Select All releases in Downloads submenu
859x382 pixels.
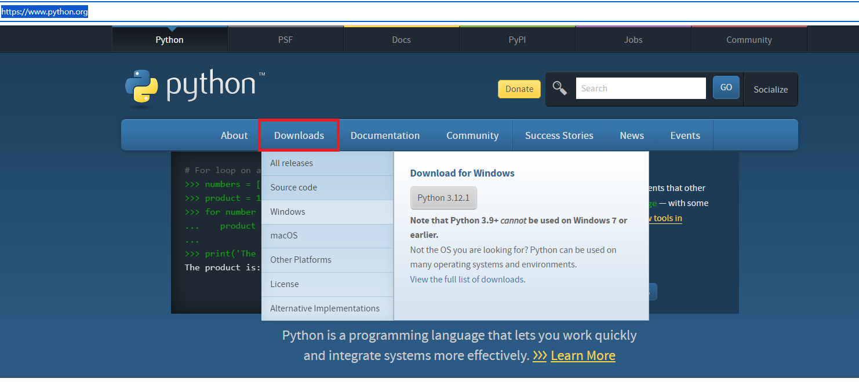pos(327,163)
